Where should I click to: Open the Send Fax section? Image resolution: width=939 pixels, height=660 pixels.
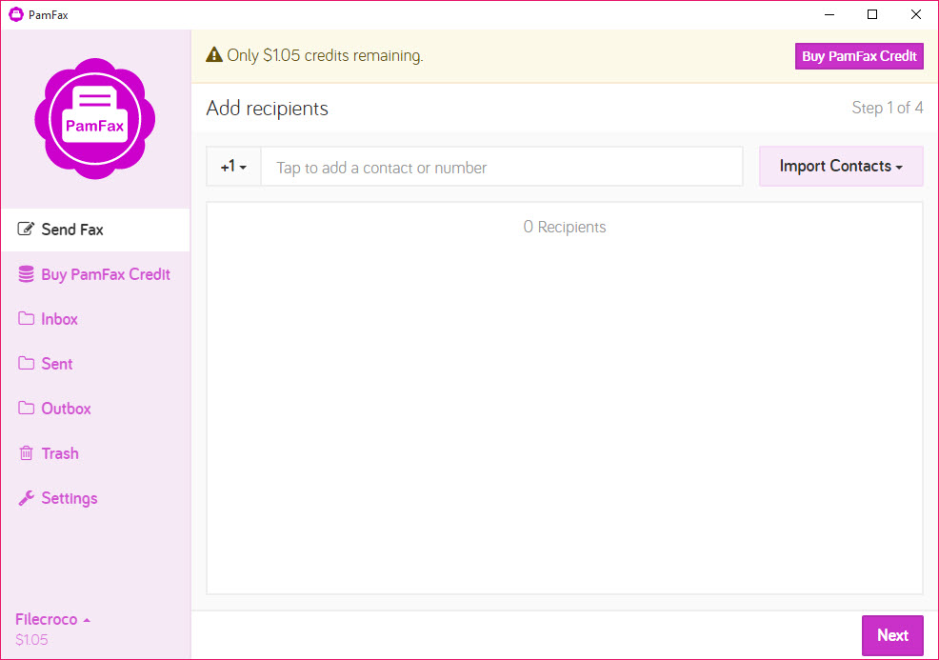click(95, 230)
